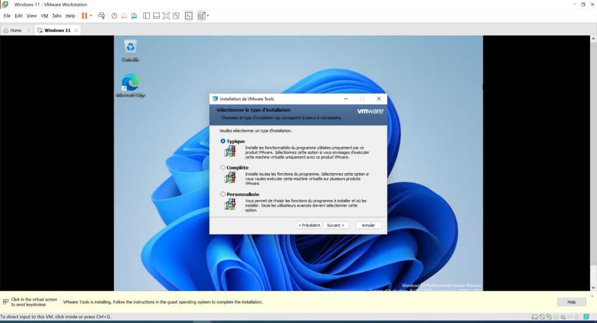Viewport: 597px width, 323px height.
Task: Click the CD/DVD drive status icon
Action: tap(542, 317)
